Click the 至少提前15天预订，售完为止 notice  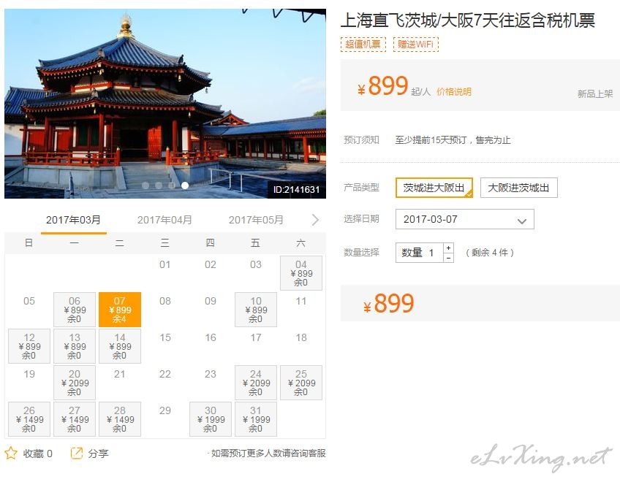tap(453, 140)
